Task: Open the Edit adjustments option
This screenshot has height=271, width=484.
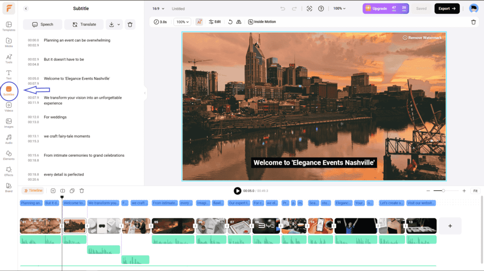Action: [215, 22]
